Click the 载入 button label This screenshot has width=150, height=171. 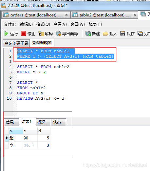tap(113, 34)
